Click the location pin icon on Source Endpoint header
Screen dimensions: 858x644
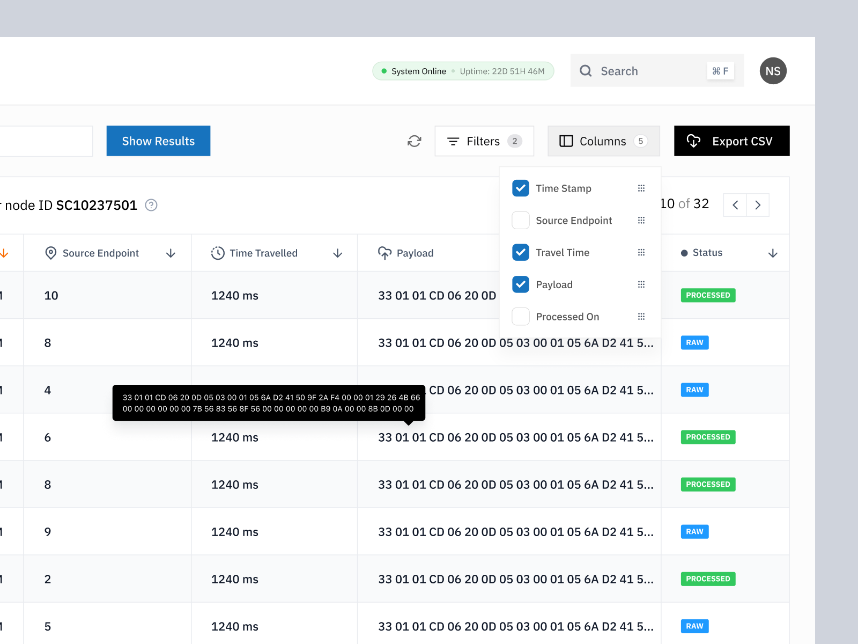coord(50,253)
